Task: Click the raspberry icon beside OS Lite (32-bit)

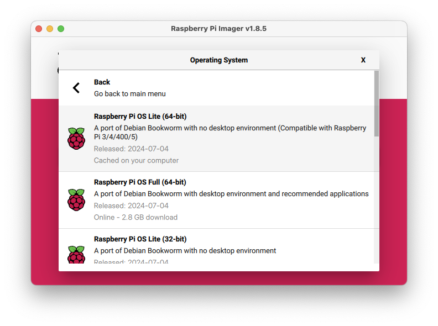Action: [x=76, y=254]
